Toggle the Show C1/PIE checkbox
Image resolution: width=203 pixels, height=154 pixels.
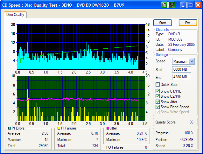click(x=157, y=91)
